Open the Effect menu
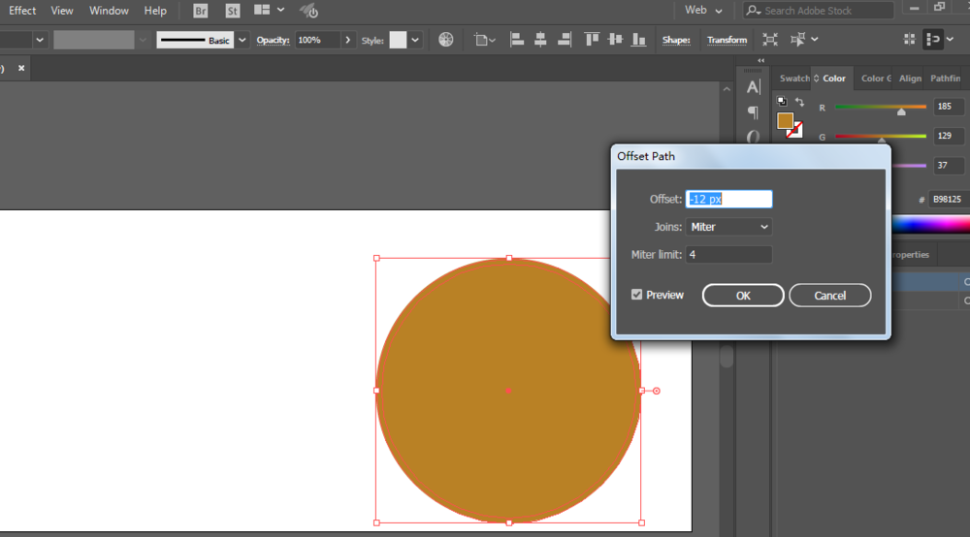970x537 pixels. point(21,11)
